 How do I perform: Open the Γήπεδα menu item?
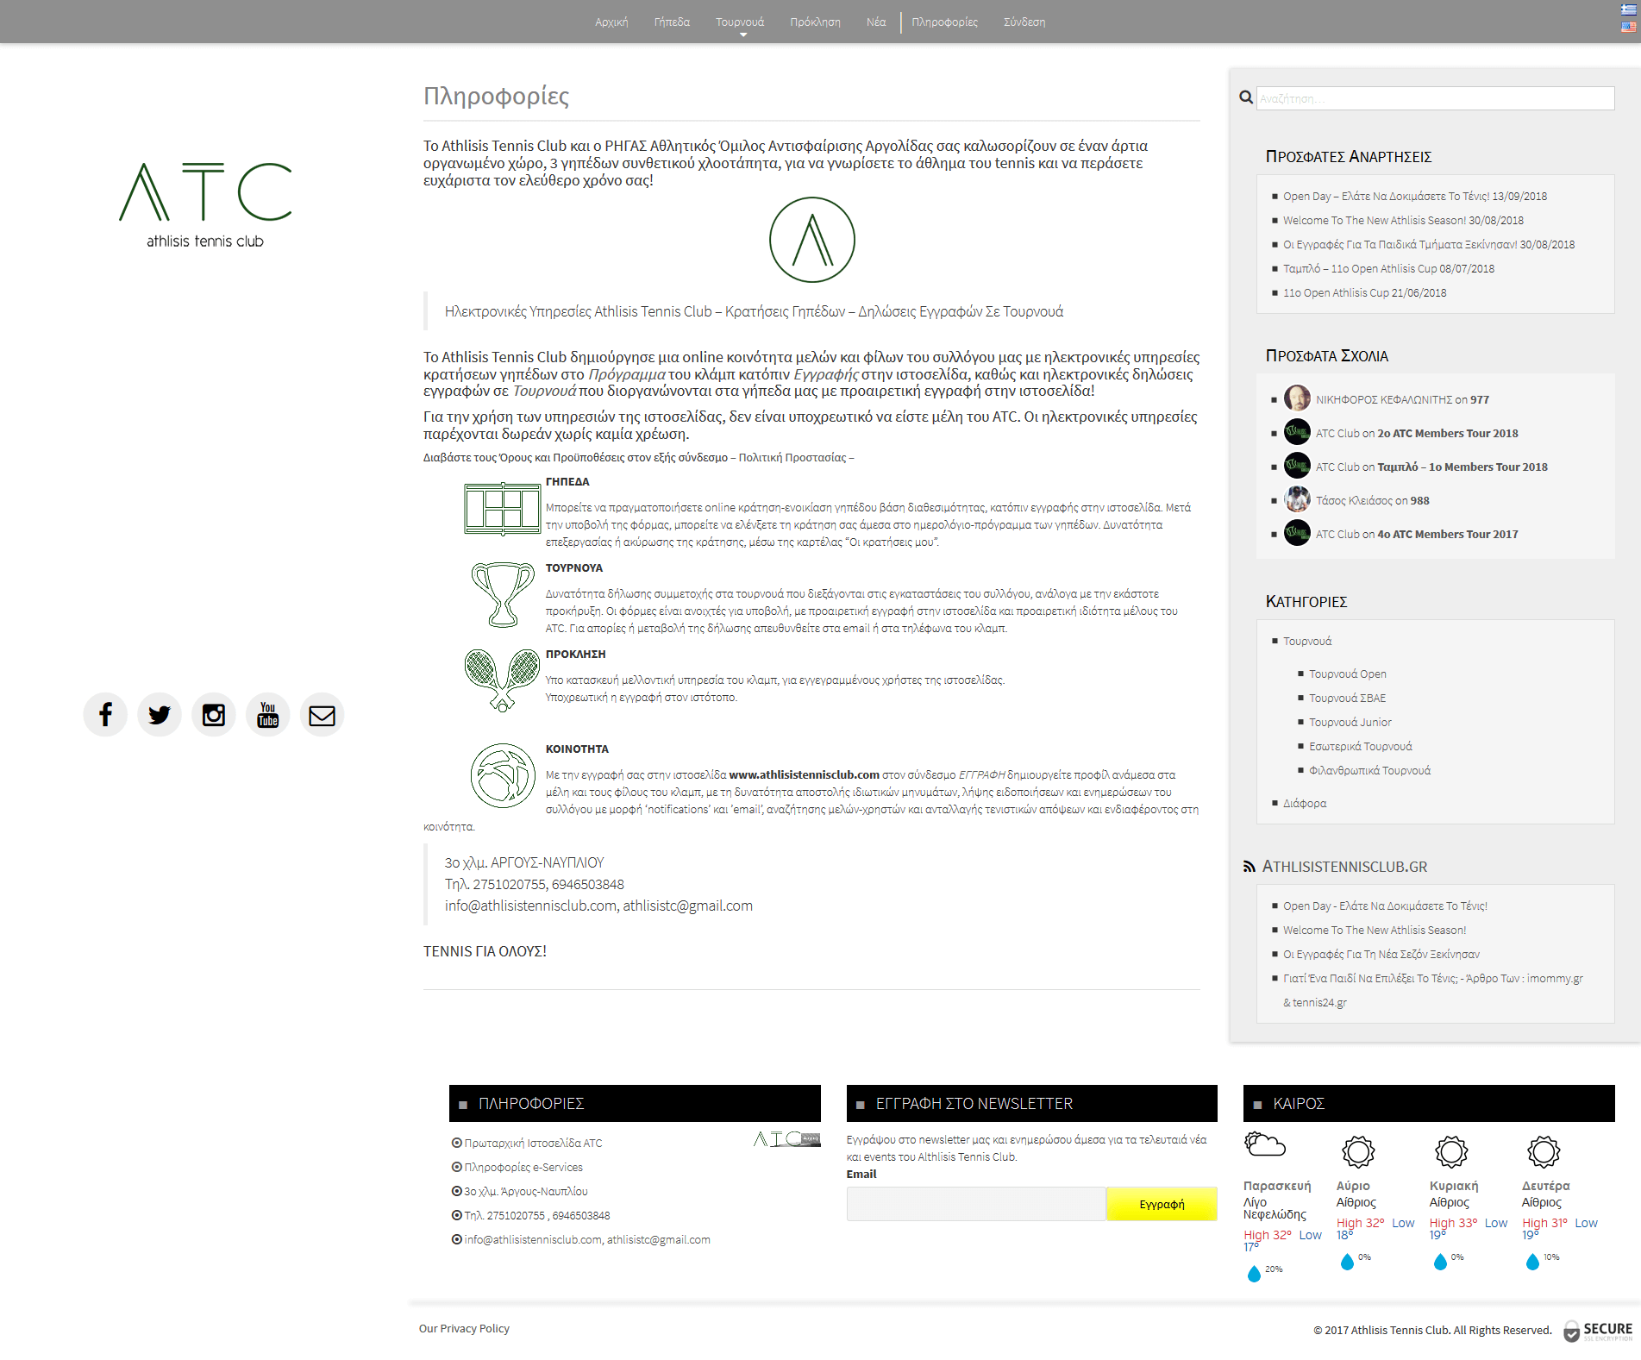(672, 22)
